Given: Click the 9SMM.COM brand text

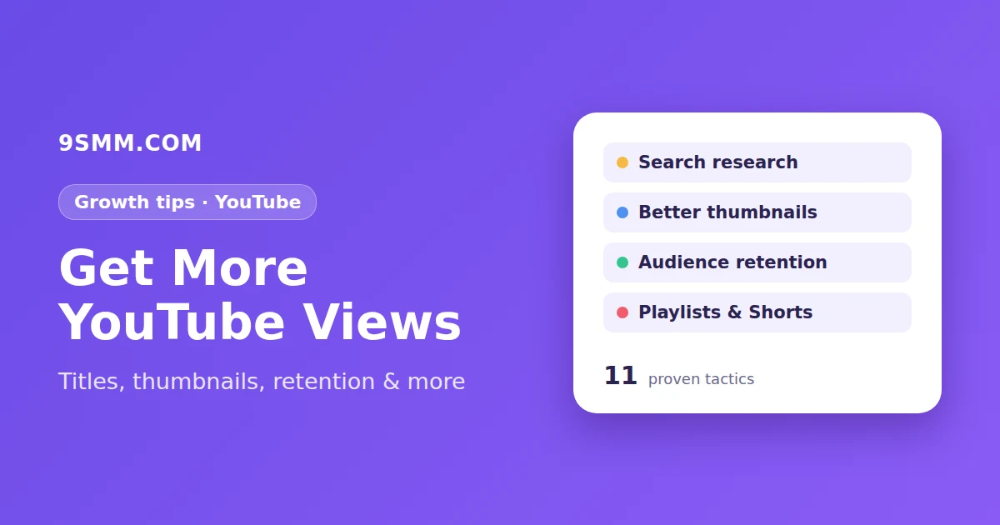Looking at the screenshot, I should pos(130,143).
